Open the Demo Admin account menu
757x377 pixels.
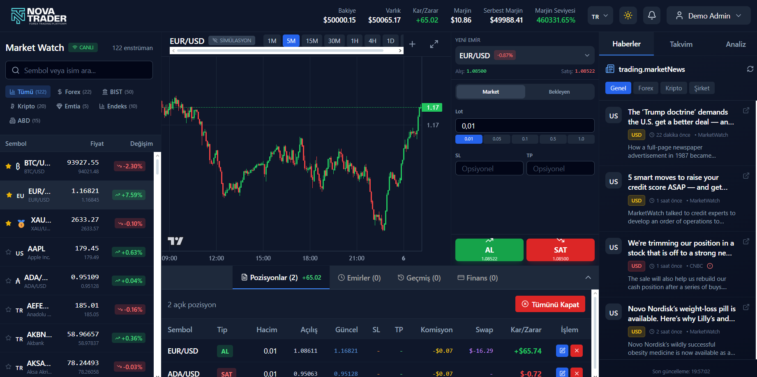(708, 16)
